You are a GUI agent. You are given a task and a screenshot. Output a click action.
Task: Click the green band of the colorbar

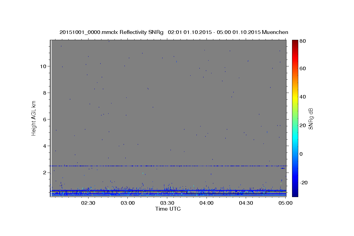click(x=295, y=118)
